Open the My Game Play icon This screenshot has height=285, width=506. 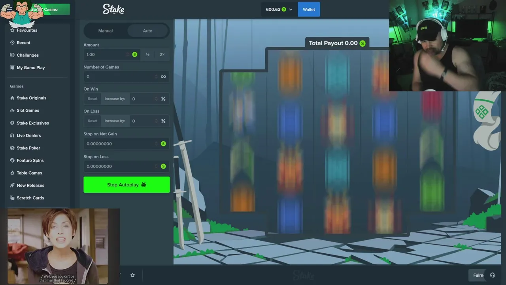point(13,68)
